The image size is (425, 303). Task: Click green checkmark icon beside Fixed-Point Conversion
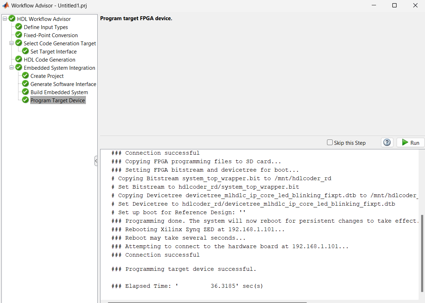[19, 35]
